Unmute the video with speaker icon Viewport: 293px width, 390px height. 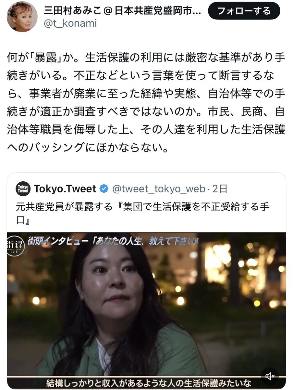click(x=269, y=376)
